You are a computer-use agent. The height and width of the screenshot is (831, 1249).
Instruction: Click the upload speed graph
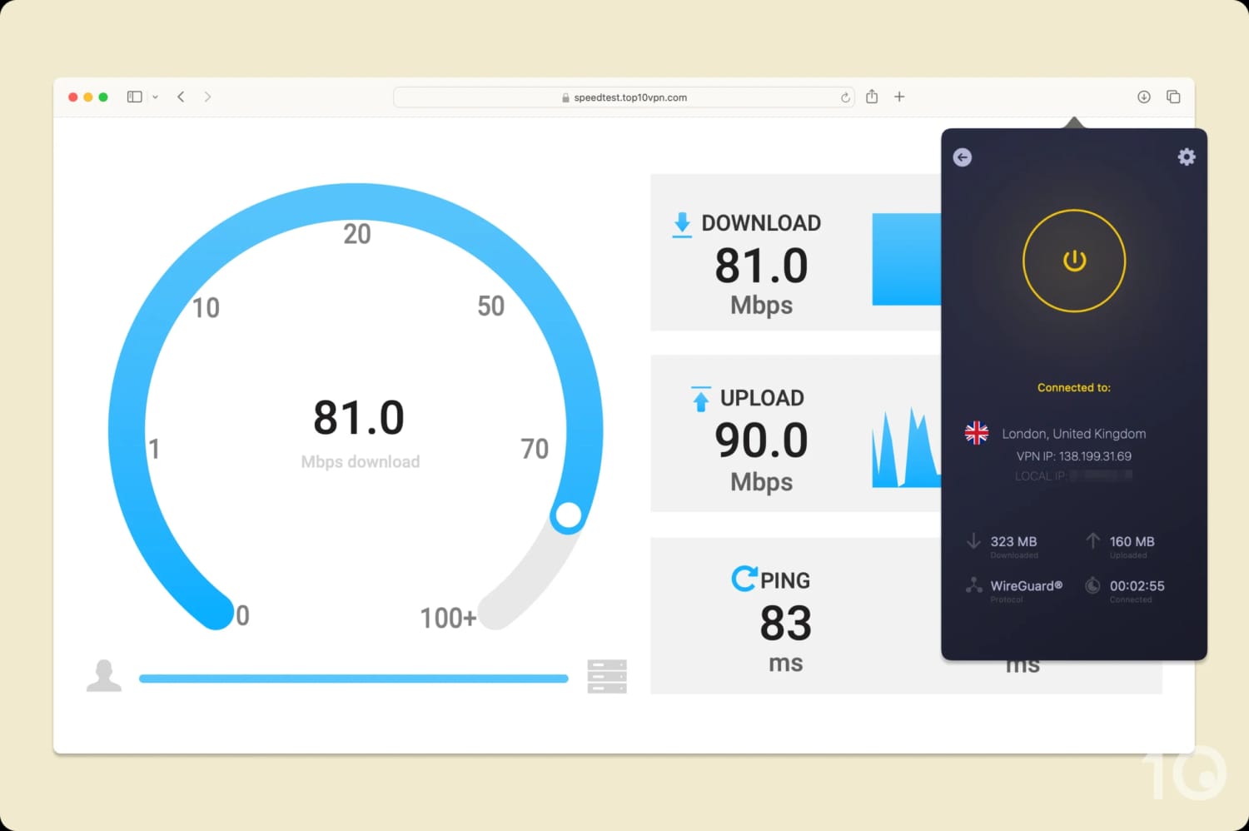pyautogui.click(x=906, y=448)
